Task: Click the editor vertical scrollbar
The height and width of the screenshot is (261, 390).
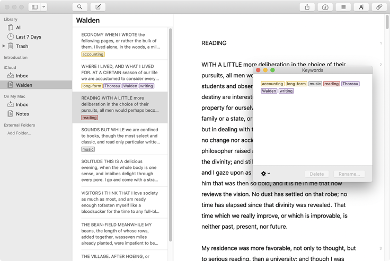Action: 387,22
